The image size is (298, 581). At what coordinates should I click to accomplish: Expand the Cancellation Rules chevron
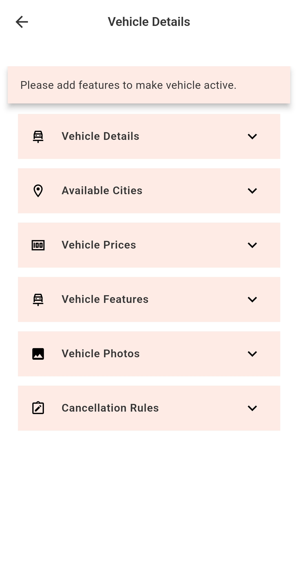coord(252,408)
